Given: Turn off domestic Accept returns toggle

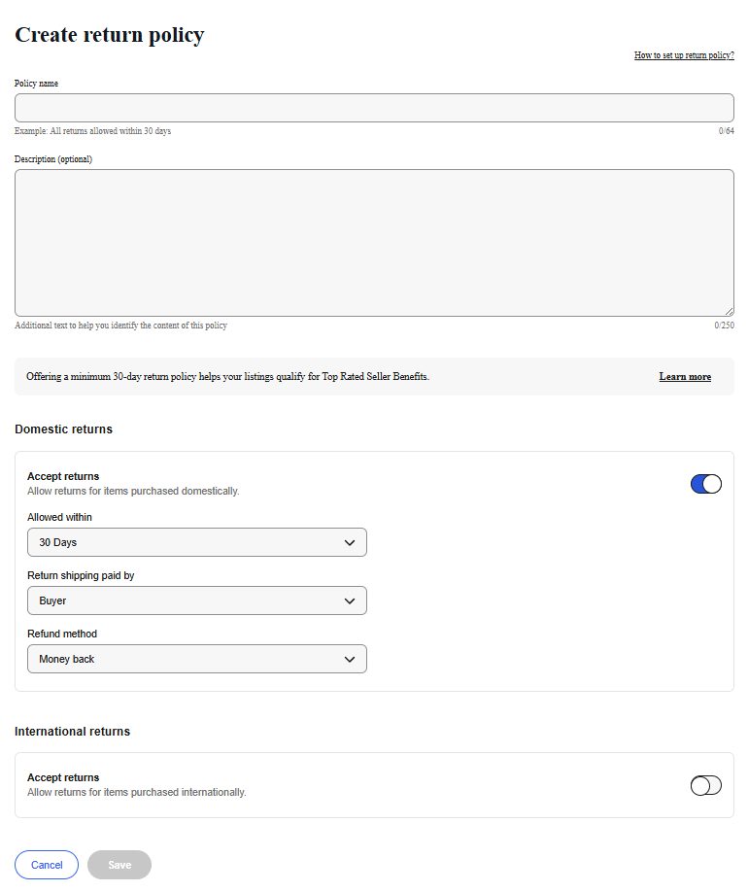Looking at the screenshot, I should [x=706, y=484].
